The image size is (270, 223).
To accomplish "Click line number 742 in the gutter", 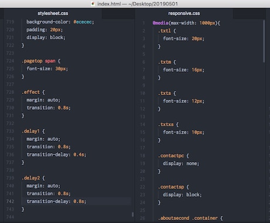I will pyautogui.click(x=10, y=201).
